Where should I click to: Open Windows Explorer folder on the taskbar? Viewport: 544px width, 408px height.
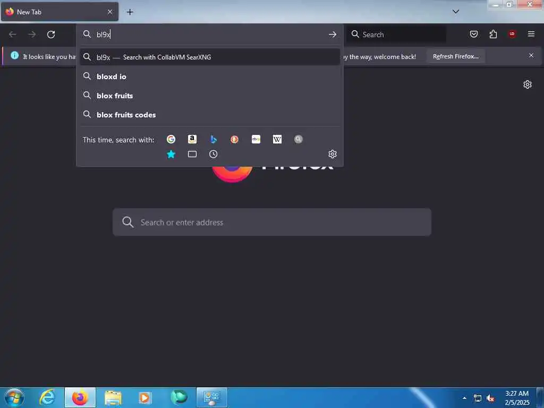tap(113, 397)
